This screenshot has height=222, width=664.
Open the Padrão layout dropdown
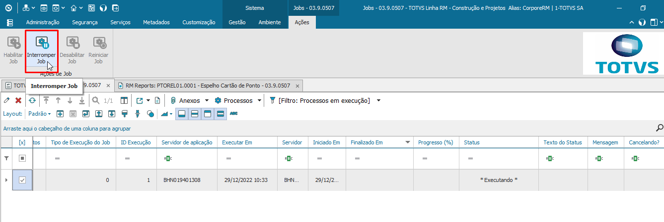coord(40,114)
